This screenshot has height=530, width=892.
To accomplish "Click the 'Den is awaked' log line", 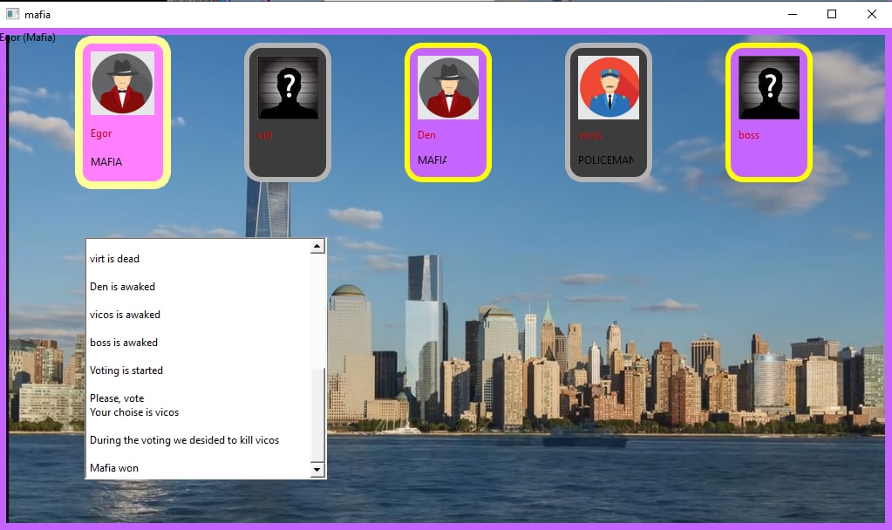I will (122, 287).
